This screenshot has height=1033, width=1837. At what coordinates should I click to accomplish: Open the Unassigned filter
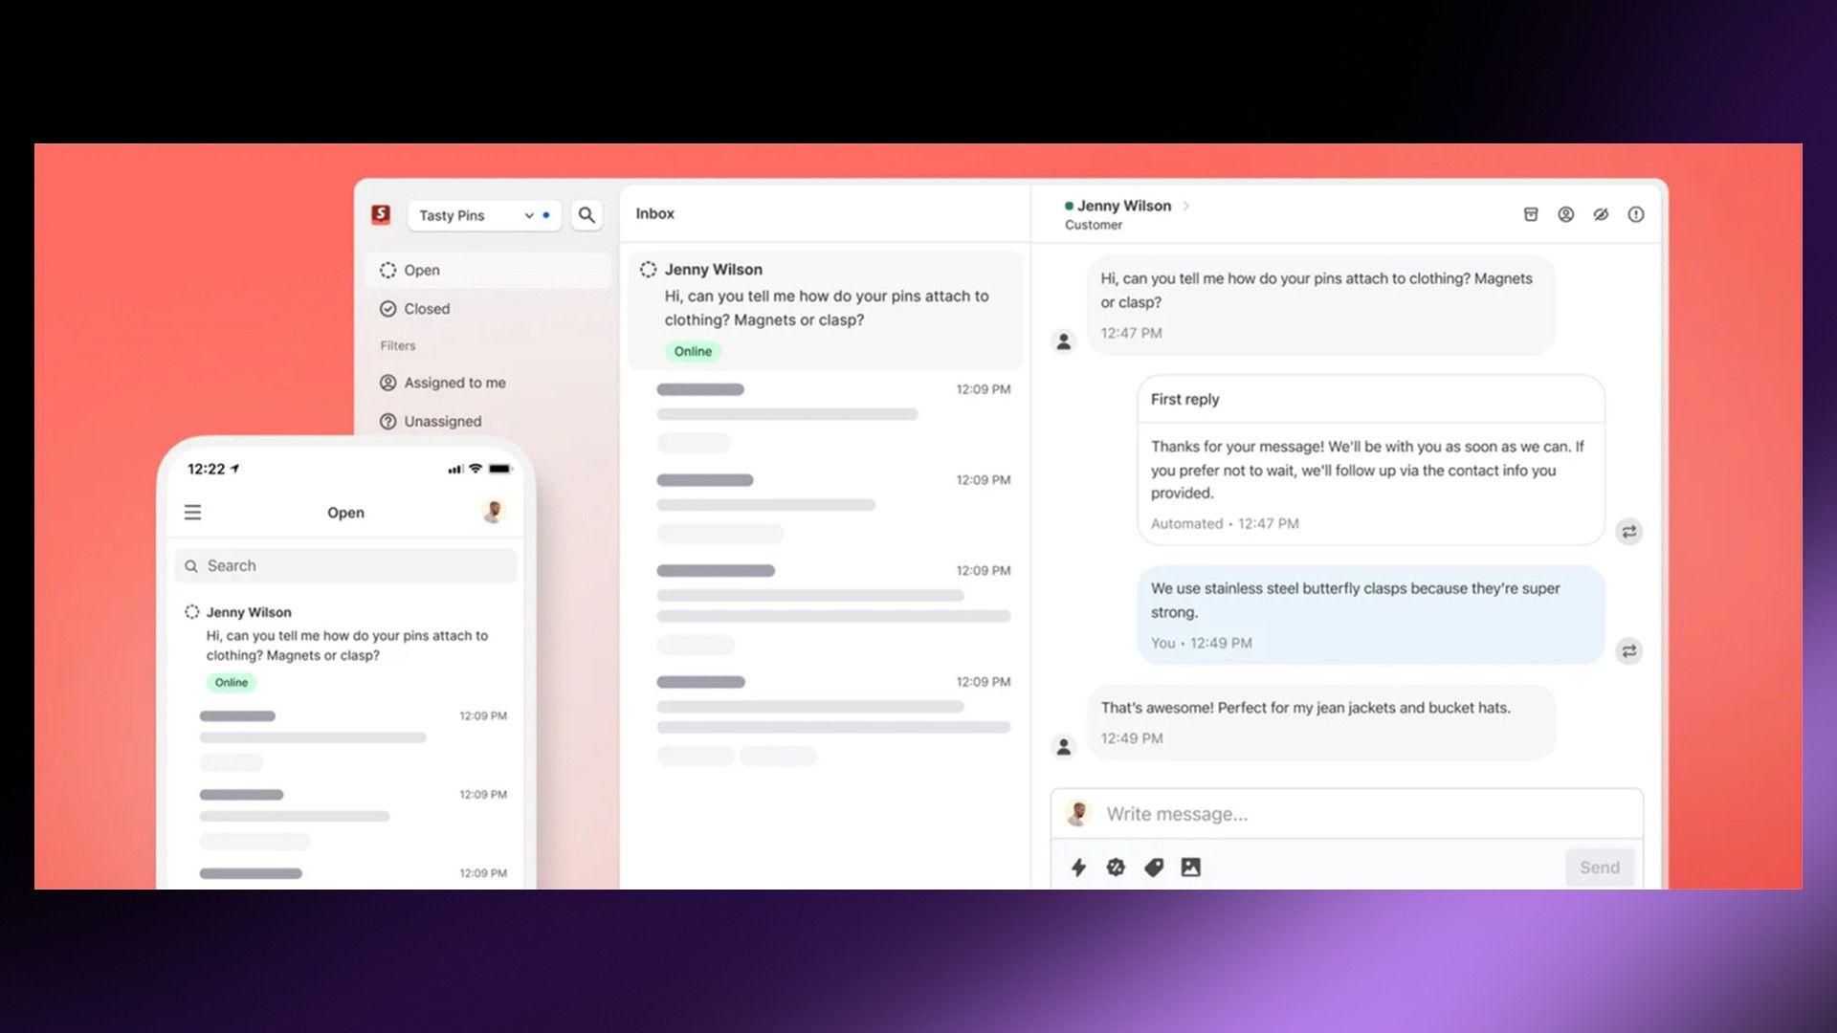click(x=442, y=421)
